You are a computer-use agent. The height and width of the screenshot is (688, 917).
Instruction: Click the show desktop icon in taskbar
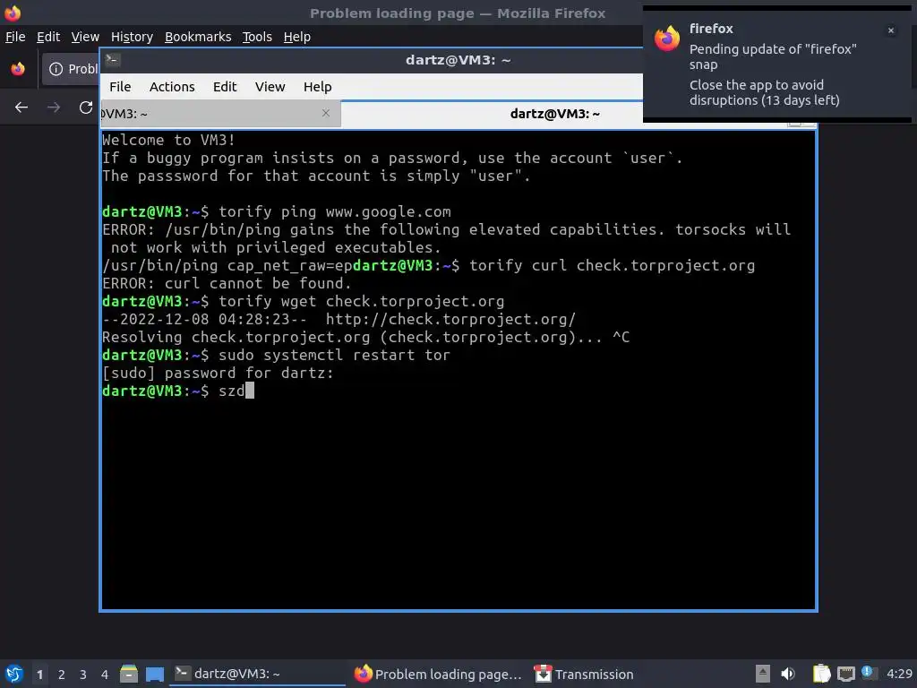pos(155,675)
